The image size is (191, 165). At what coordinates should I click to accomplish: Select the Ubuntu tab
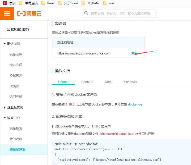pos(63,82)
